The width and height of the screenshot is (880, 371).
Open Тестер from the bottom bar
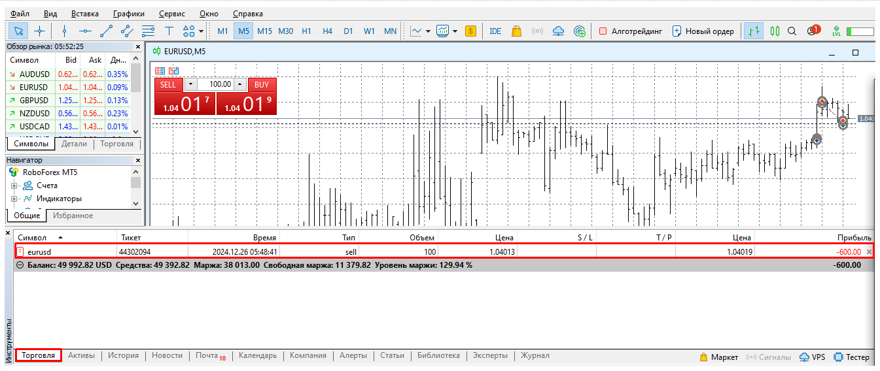tap(851, 357)
